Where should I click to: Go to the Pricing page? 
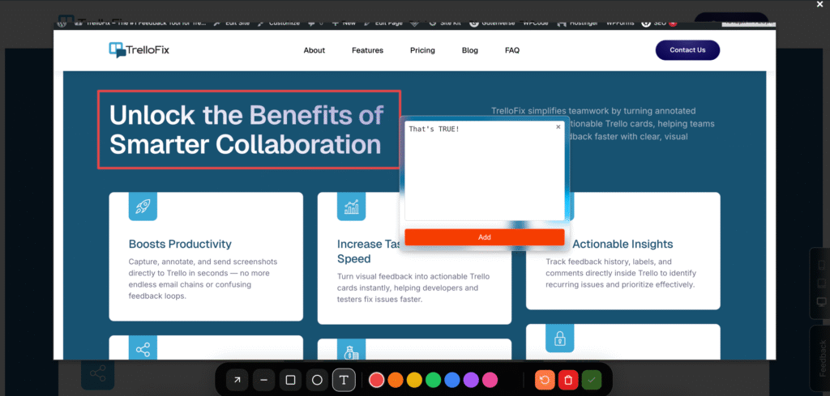click(422, 50)
